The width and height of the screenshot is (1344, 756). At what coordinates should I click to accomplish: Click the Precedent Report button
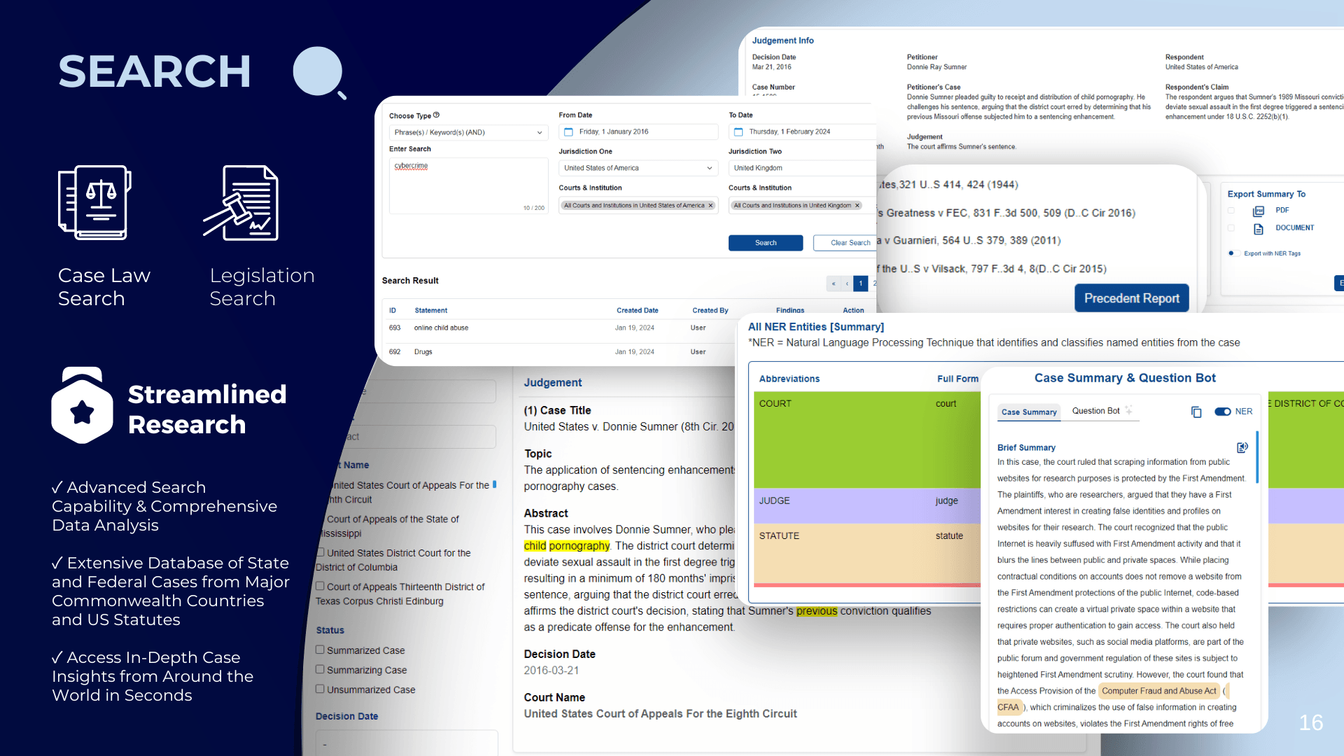pyautogui.click(x=1131, y=298)
